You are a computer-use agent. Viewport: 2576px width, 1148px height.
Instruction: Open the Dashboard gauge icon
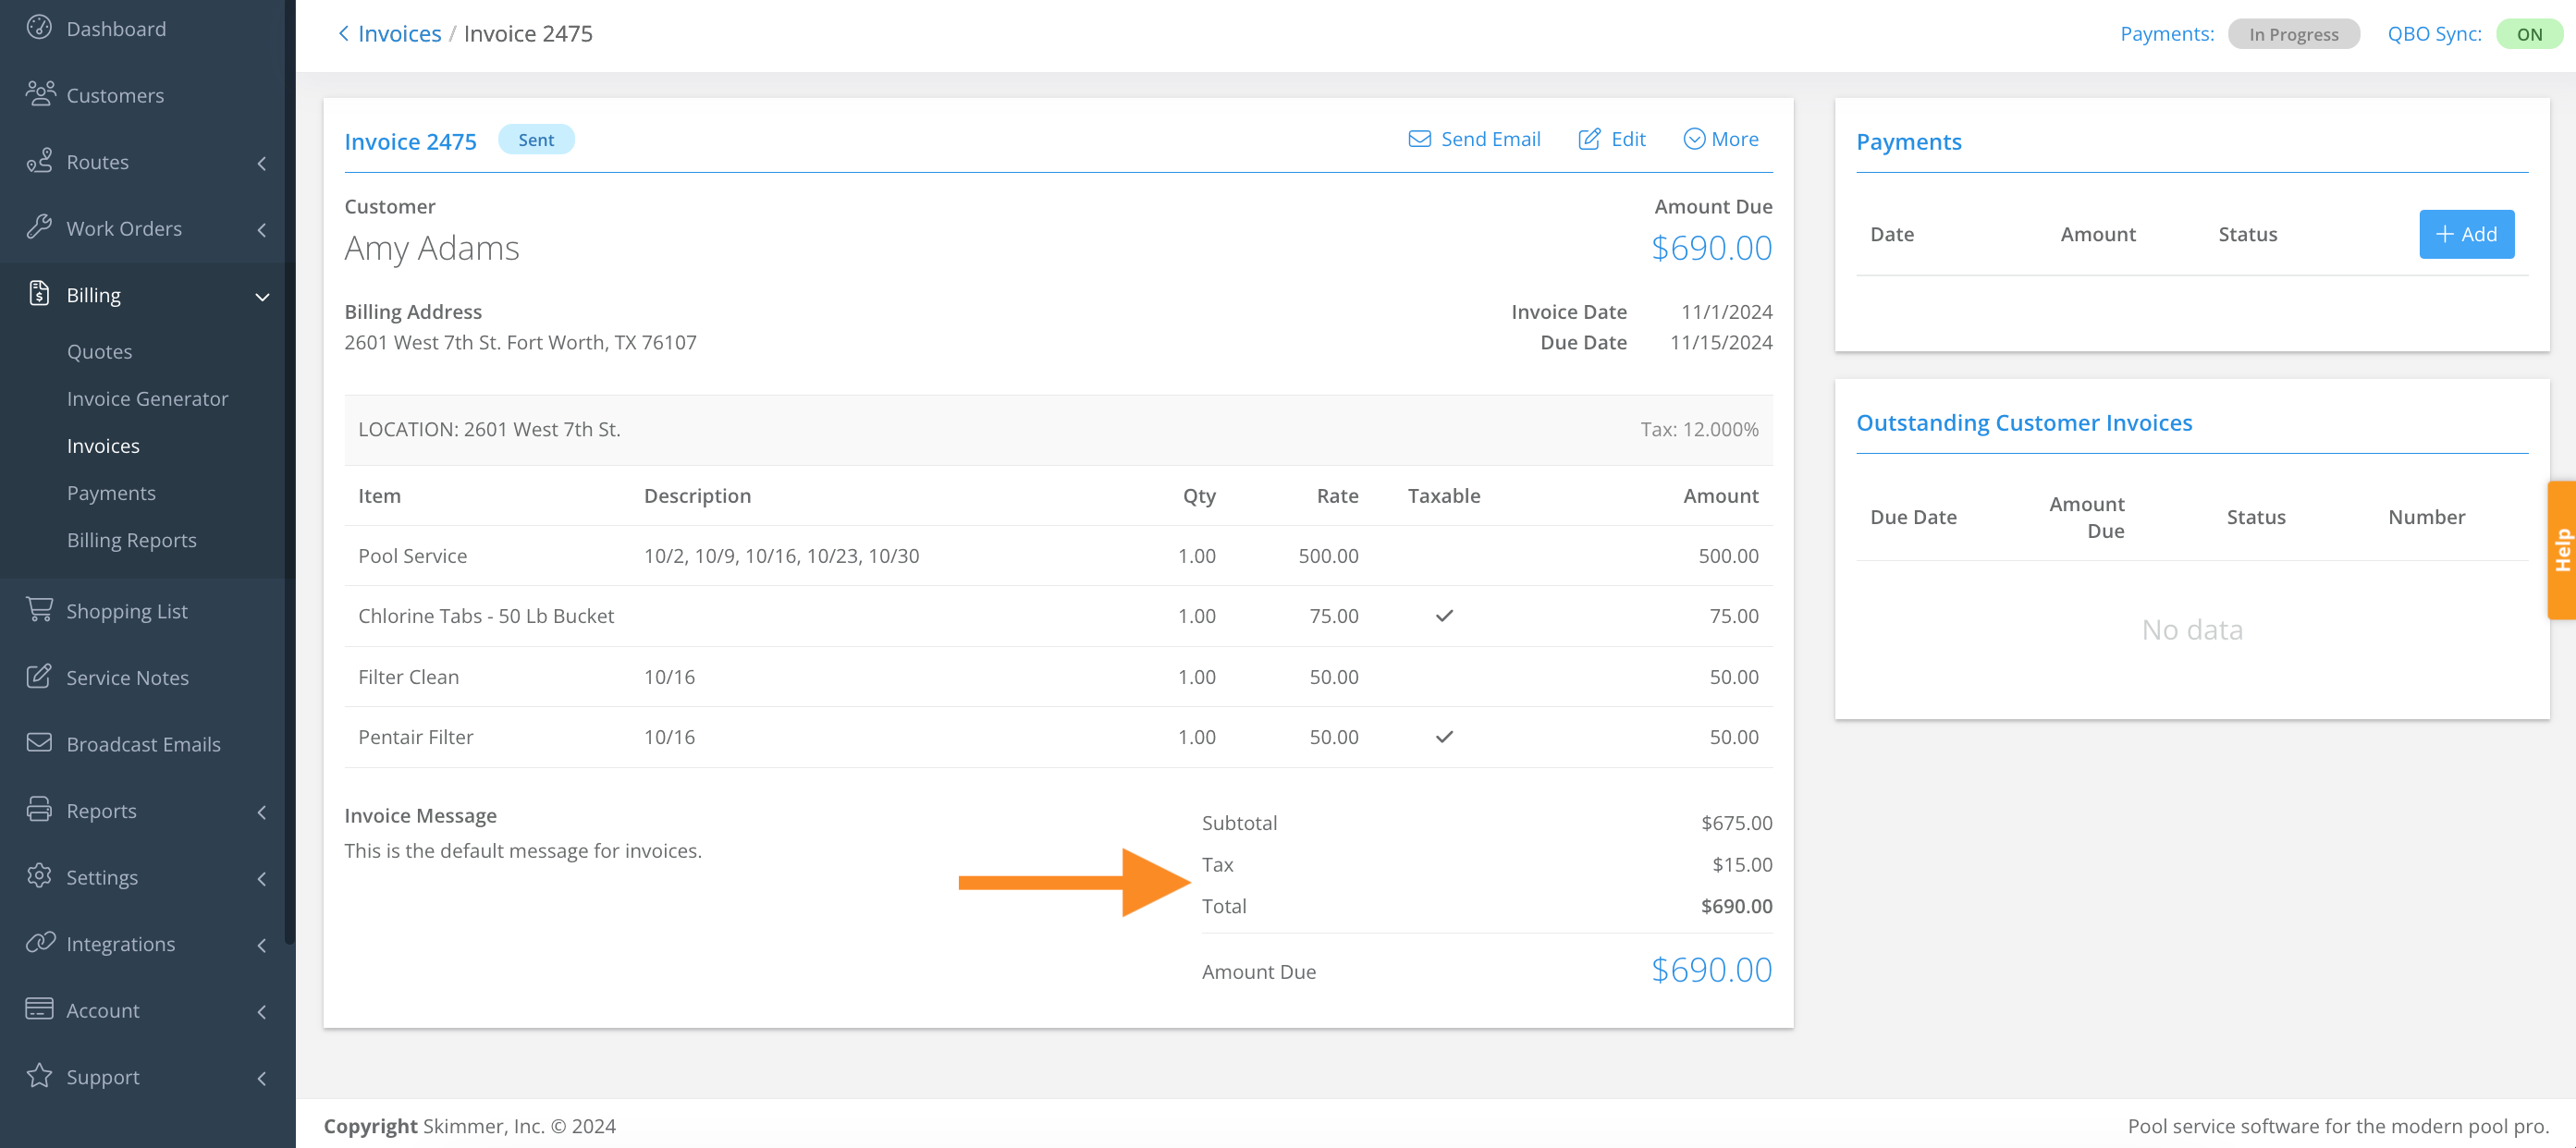point(39,27)
